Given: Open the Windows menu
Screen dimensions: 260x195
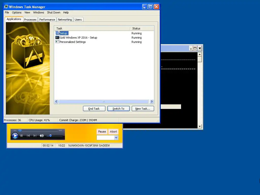Looking at the screenshot, I should [39, 12].
